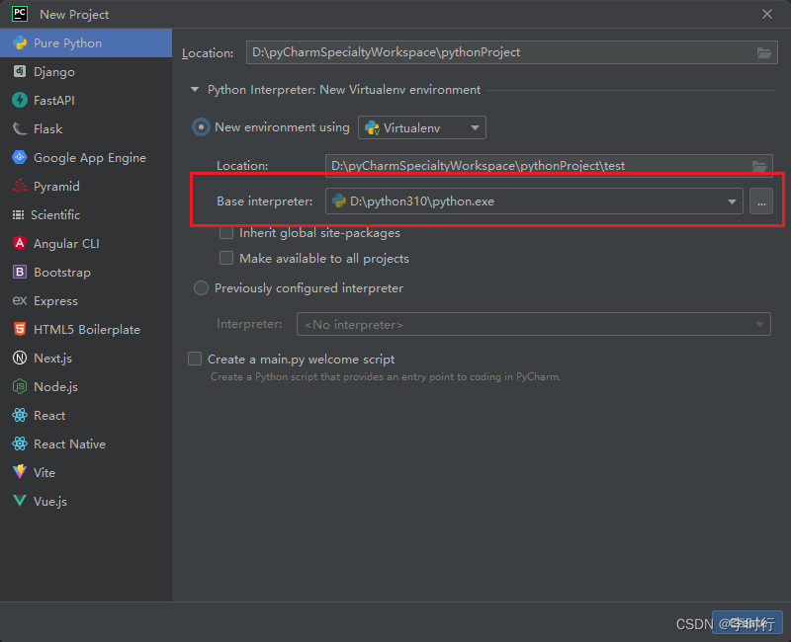
Task: Click the Virtualenv Python icon
Action: click(x=373, y=128)
